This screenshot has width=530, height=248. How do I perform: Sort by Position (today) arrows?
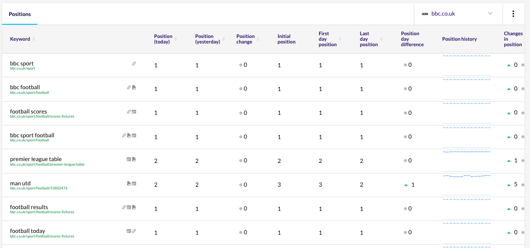coord(176,39)
